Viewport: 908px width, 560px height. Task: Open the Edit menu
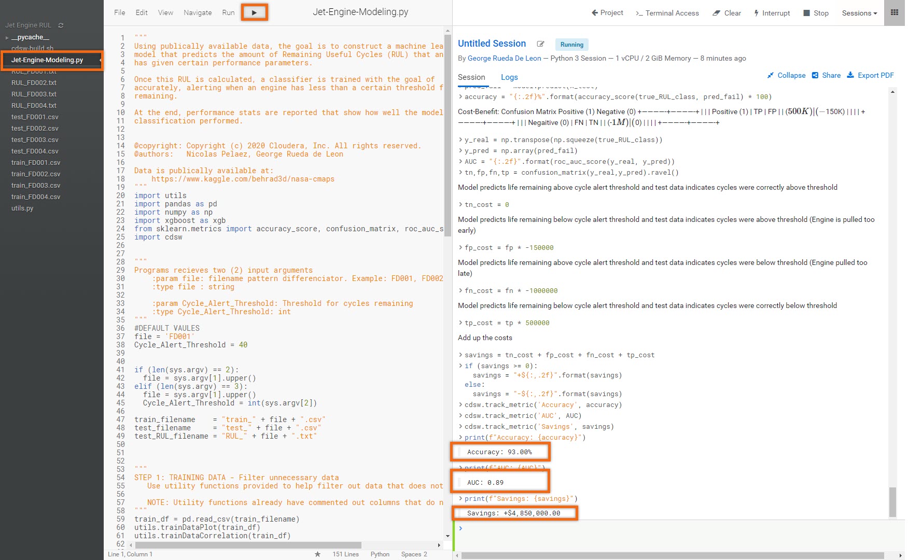click(x=142, y=12)
